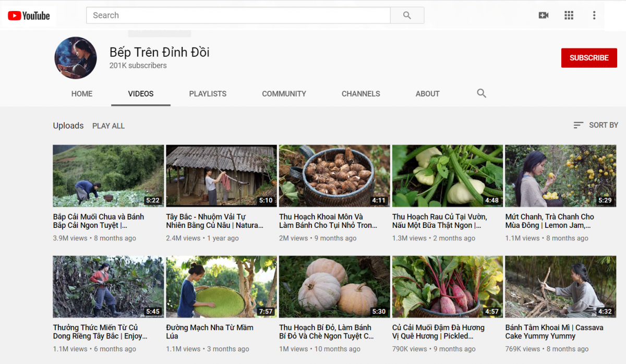This screenshot has width=626, height=364.
Task: Open the create video camera icon
Action: click(x=543, y=16)
